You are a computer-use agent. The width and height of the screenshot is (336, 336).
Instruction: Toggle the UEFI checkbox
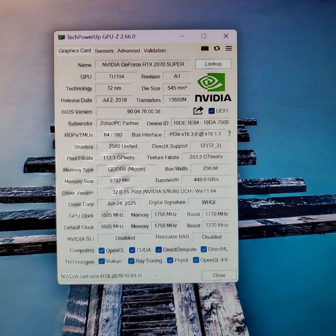pos(212,111)
